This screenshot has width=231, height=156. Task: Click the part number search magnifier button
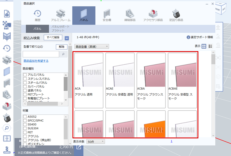[x=63, y=54]
